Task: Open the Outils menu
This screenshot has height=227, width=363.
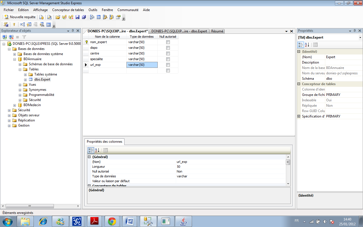Action: click(93, 10)
